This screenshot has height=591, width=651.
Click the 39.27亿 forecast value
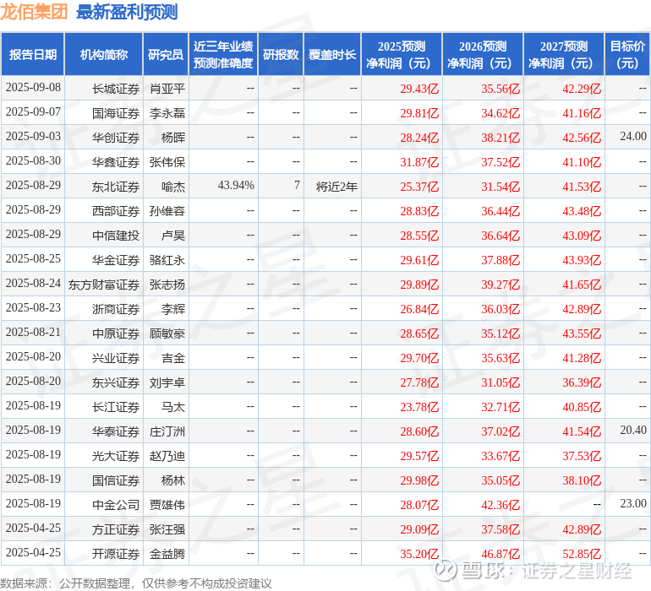[x=501, y=284]
